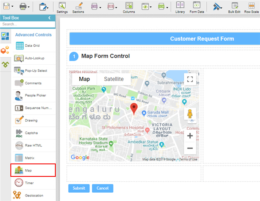Click the Save icon in the toolbar
Screen dimensions: 260x201
point(7,6)
